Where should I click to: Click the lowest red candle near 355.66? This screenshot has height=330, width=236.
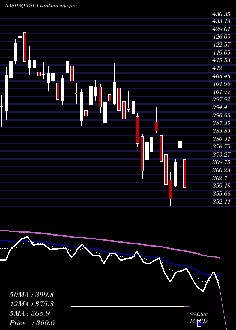[170, 190]
